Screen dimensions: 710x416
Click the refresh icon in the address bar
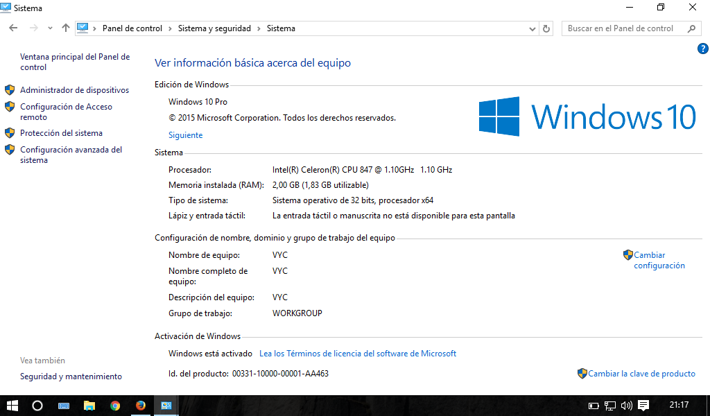pos(546,28)
